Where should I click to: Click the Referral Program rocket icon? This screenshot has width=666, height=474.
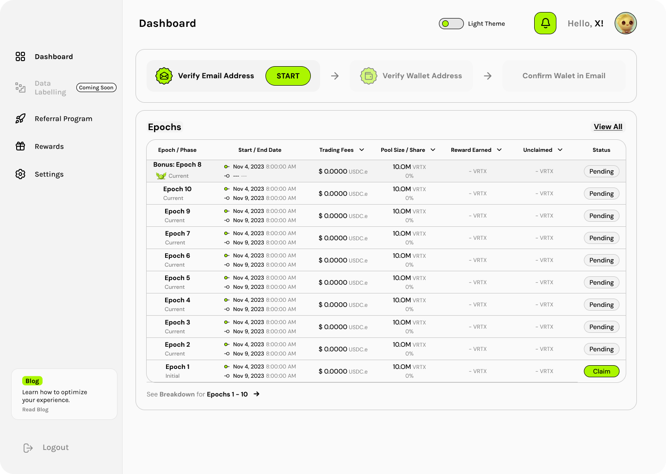click(x=20, y=118)
